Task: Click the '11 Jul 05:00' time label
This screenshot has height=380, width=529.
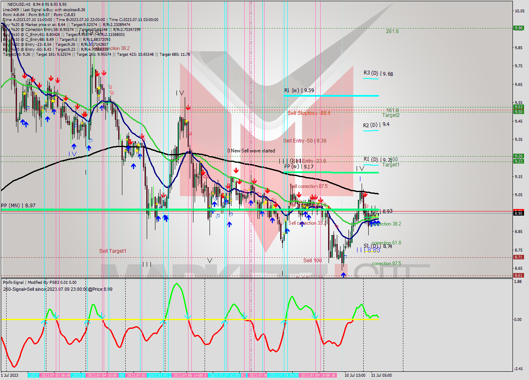Action: coord(381,375)
